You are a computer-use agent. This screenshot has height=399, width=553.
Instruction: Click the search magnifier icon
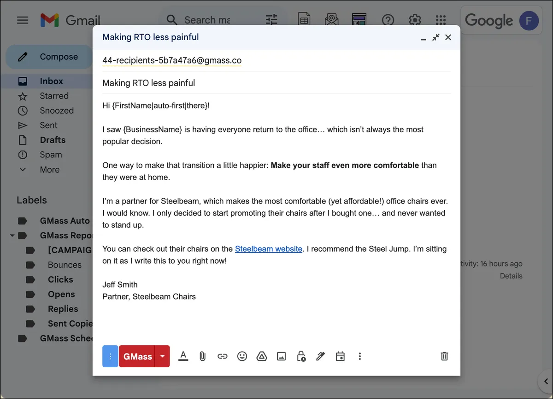172,20
